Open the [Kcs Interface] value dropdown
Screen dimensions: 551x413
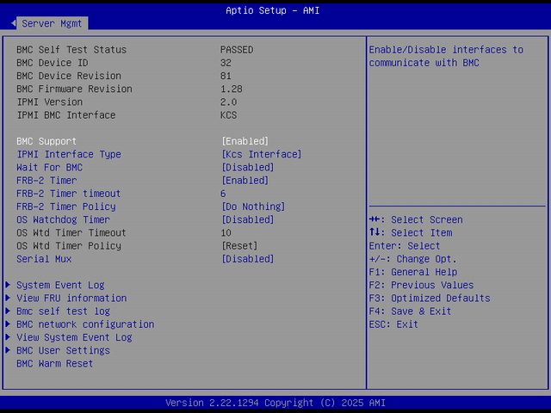pyautogui.click(x=262, y=154)
